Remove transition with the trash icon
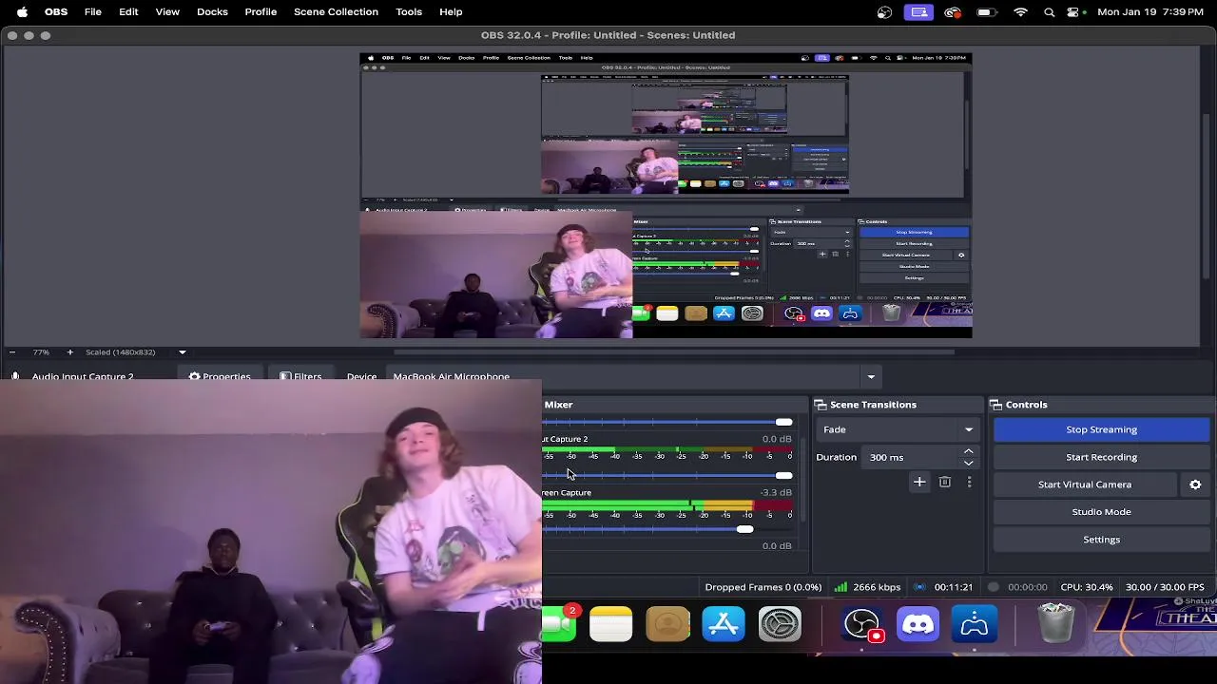 tap(945, 483)
